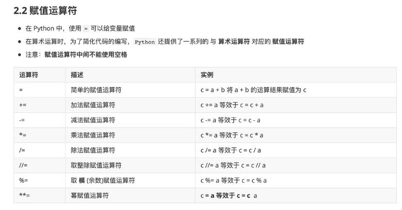Viewport: 402px width, 210px height.
Task: Click the "*=" operator cell
Action: click(23, 135)
